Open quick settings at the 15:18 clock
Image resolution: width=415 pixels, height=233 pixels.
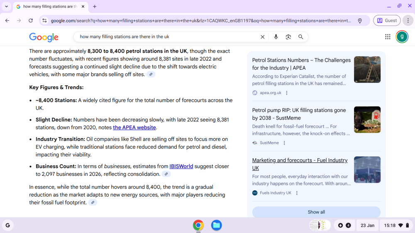pos(396,226)
